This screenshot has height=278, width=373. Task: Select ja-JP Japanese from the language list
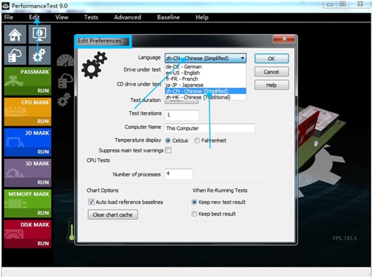(184, 85)
